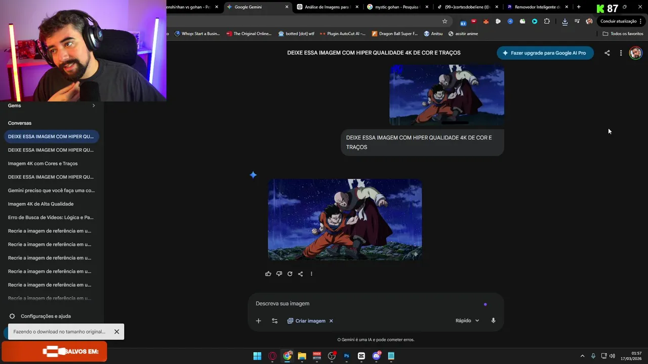
Task: Open the Chrome profile avatar in toolbar
Action: [x=589, y=21]
